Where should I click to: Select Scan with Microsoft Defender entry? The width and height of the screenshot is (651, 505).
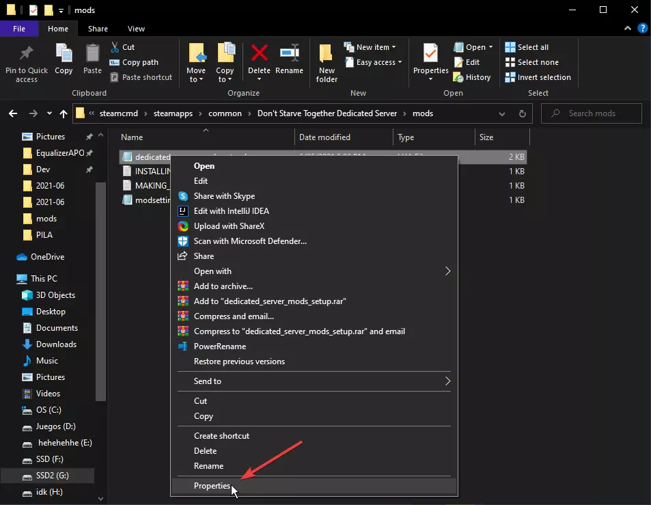250,241
